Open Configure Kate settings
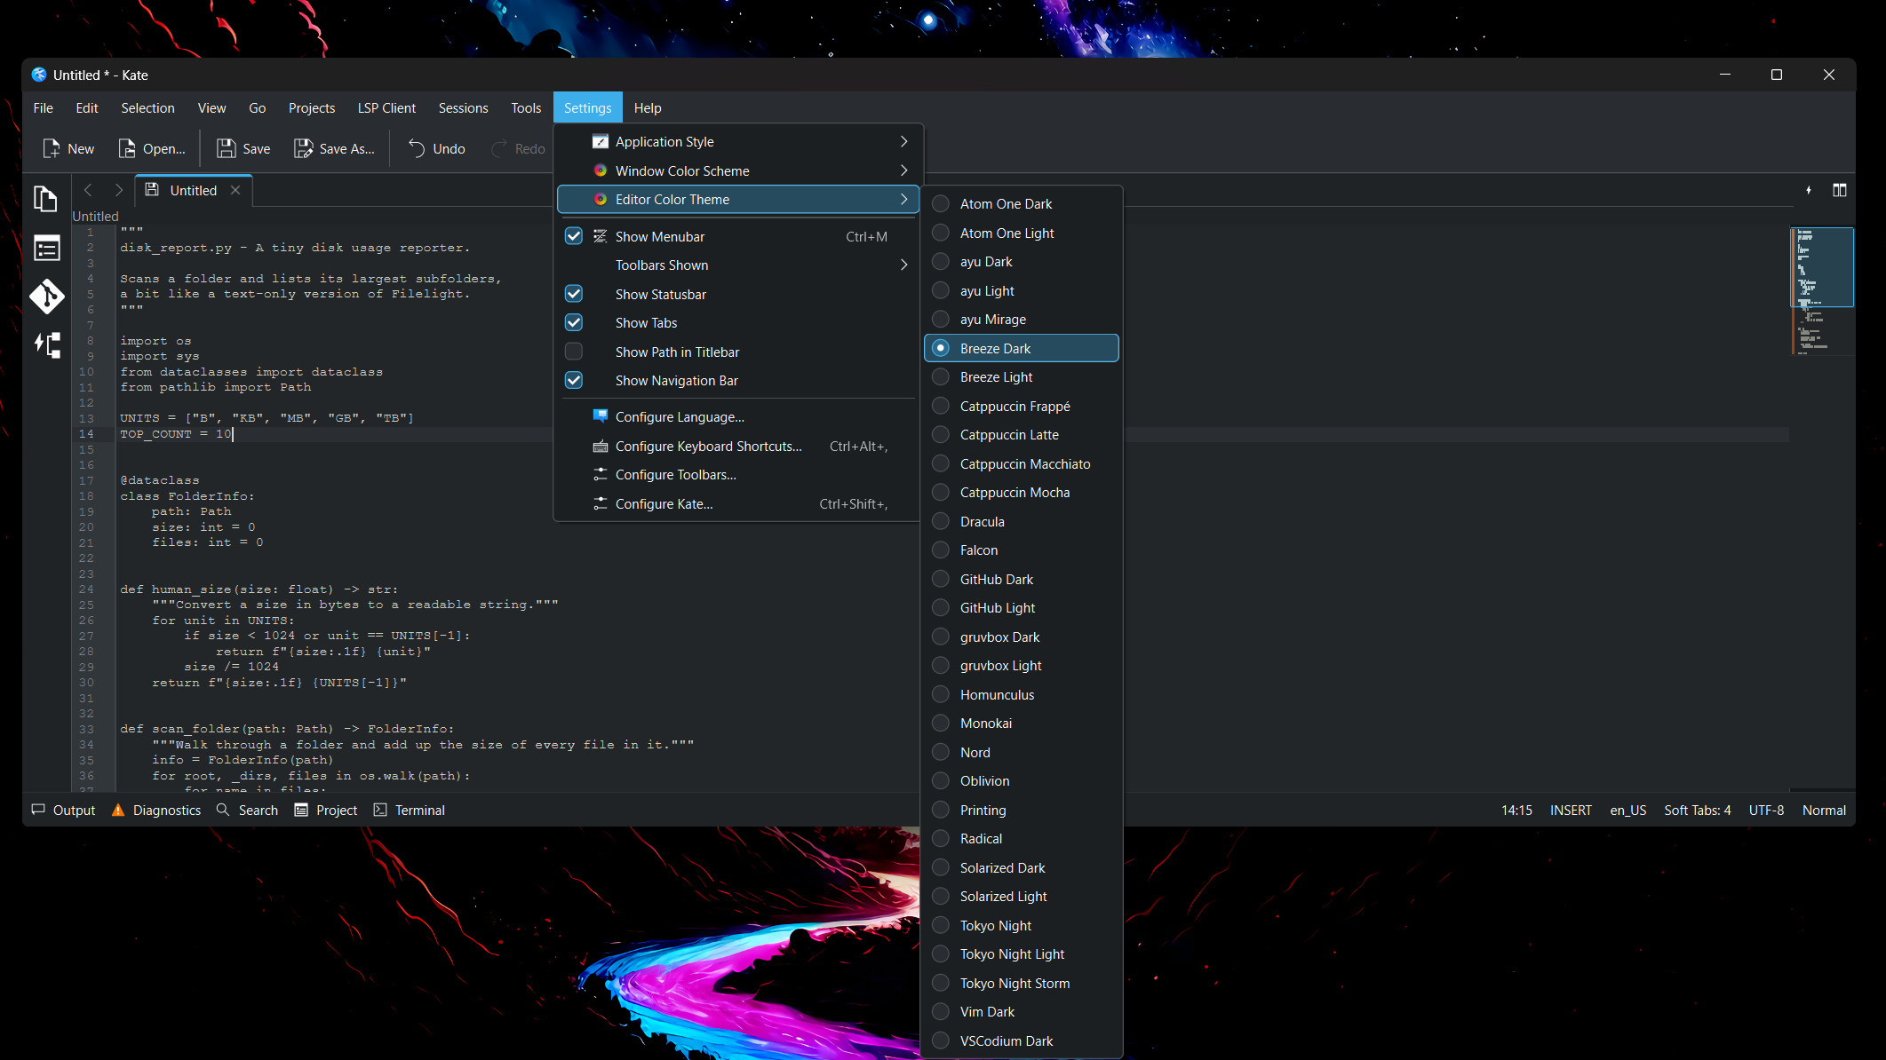The height and width of the screenshot is (1060, 1886). [x=738, y=503]
